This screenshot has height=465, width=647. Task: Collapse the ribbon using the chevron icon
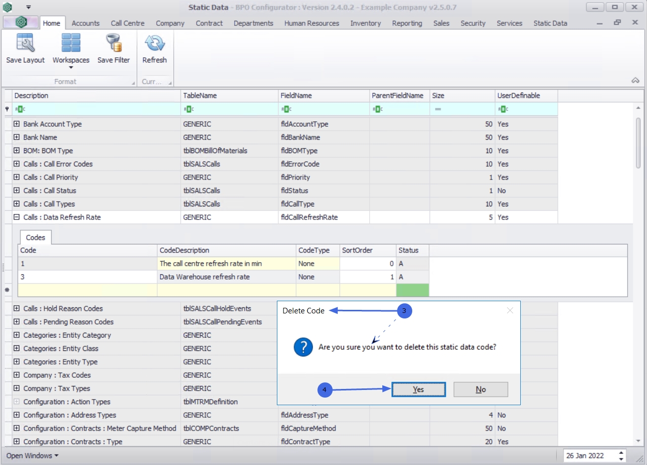coord(635,81)
